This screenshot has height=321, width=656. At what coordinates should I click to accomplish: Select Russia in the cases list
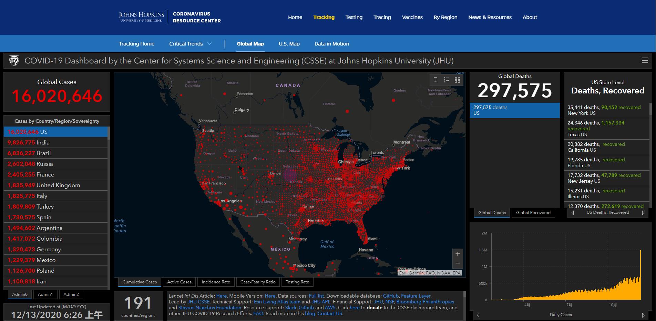tap(55, 164)
